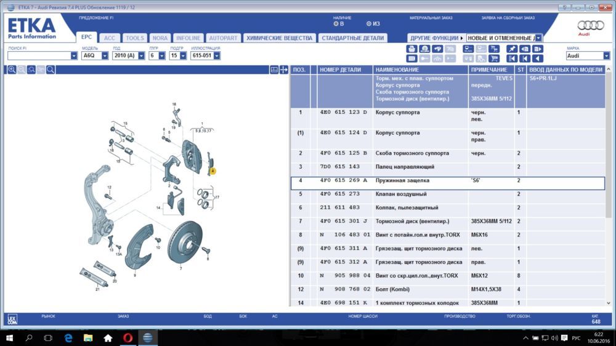
Task: Click the pushpin bookmark icon
Action: (x=511, y=49)
